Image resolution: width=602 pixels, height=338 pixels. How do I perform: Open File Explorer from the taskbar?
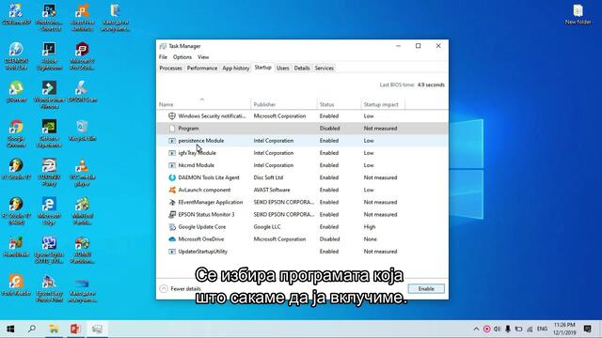click(54, 329)
